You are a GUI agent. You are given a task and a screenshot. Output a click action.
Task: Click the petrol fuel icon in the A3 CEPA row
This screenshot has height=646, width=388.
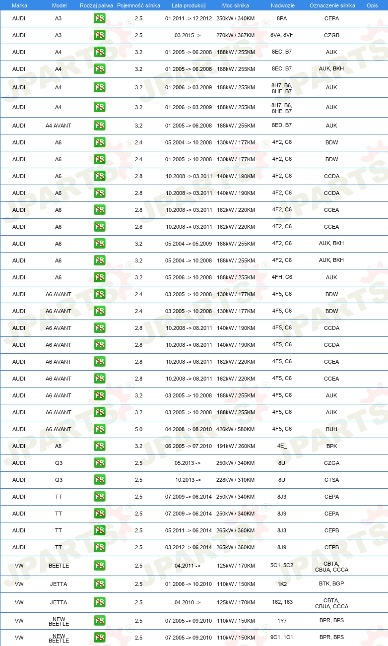(99, 18)
